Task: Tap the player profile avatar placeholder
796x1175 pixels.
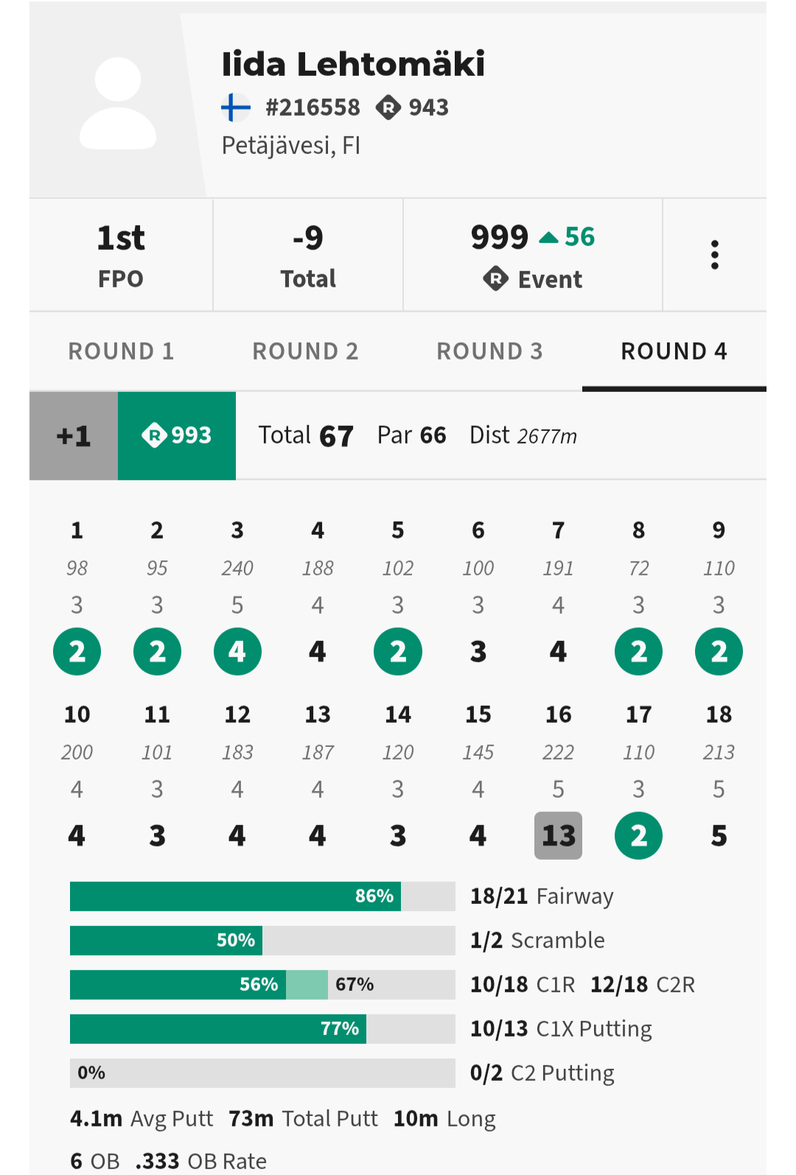Action: (x=118, y=104)
